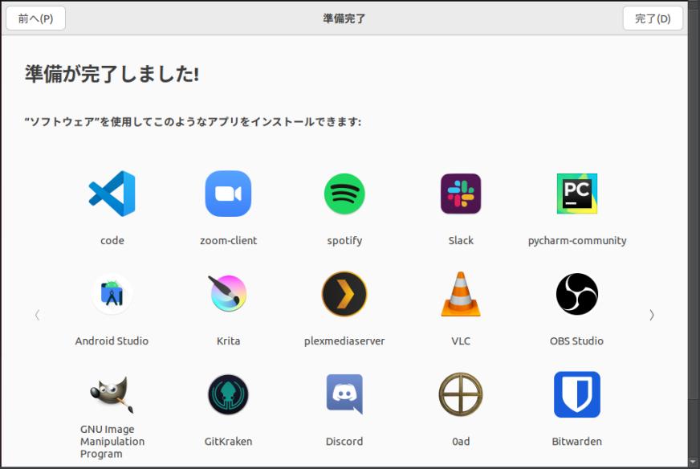This screenshot has height=469, width=700.
Task: Click the scrollbar down arrow
Action: 693,462
